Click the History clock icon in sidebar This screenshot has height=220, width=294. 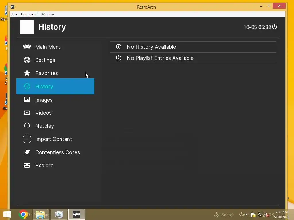[27, 86]
